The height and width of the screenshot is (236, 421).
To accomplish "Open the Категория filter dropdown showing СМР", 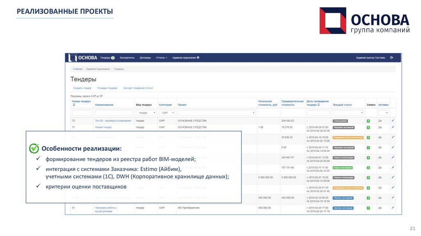I will point(167,113).
